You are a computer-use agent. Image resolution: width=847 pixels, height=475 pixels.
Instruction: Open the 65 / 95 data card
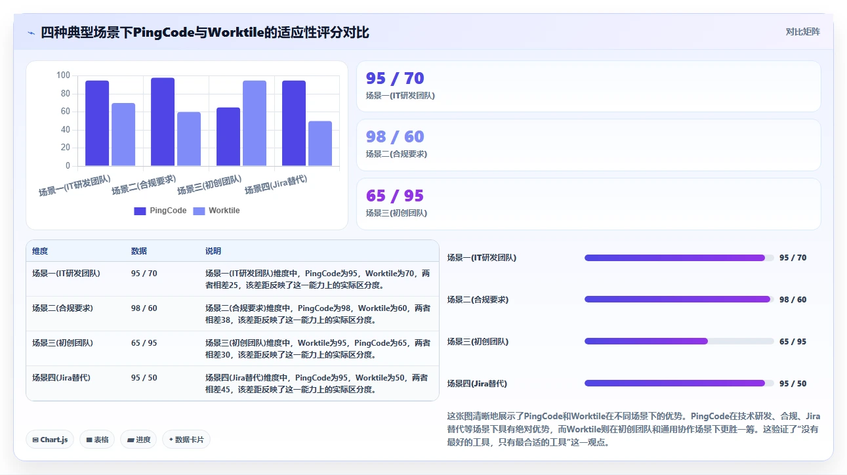(589, 204)
